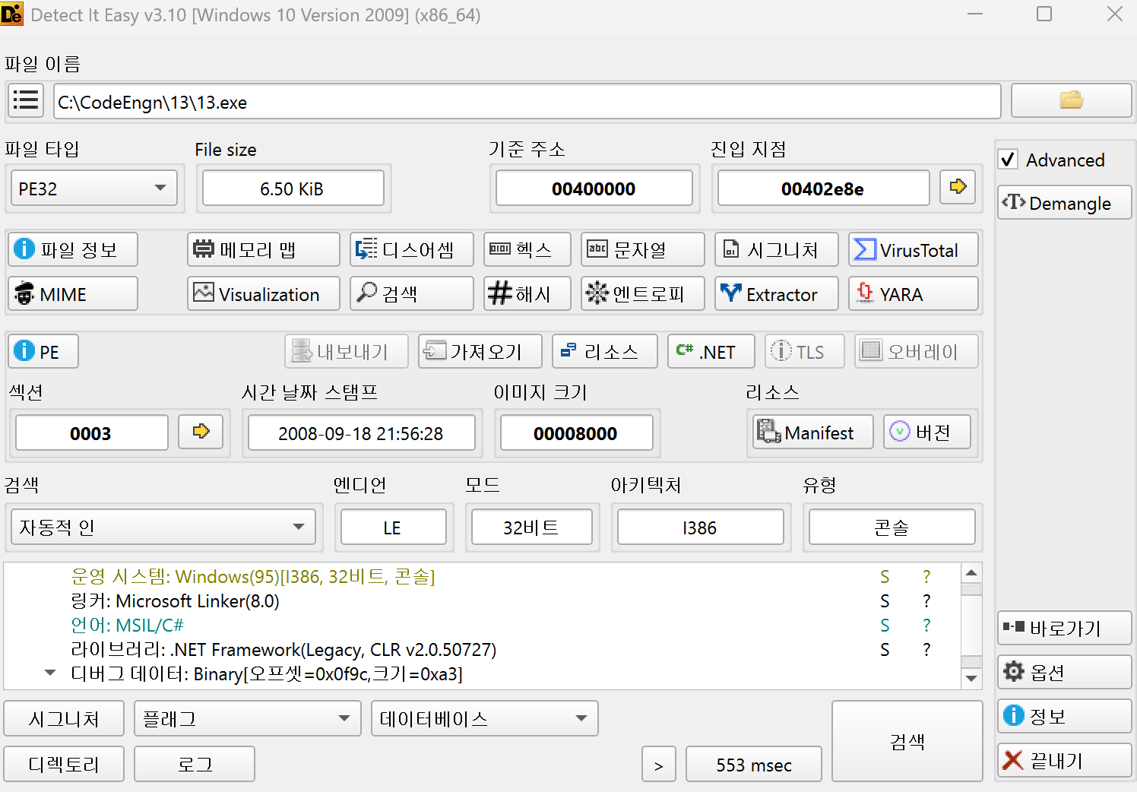Open the YARA scanner
Image resolution: width=1137 pixels, height=792 pixels.
[914, 293]
